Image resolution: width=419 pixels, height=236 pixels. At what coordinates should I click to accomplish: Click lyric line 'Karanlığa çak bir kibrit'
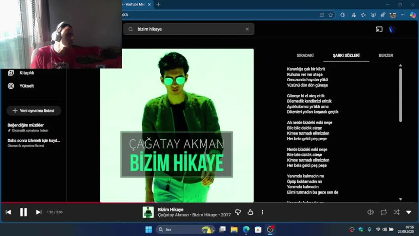point(306,69)
